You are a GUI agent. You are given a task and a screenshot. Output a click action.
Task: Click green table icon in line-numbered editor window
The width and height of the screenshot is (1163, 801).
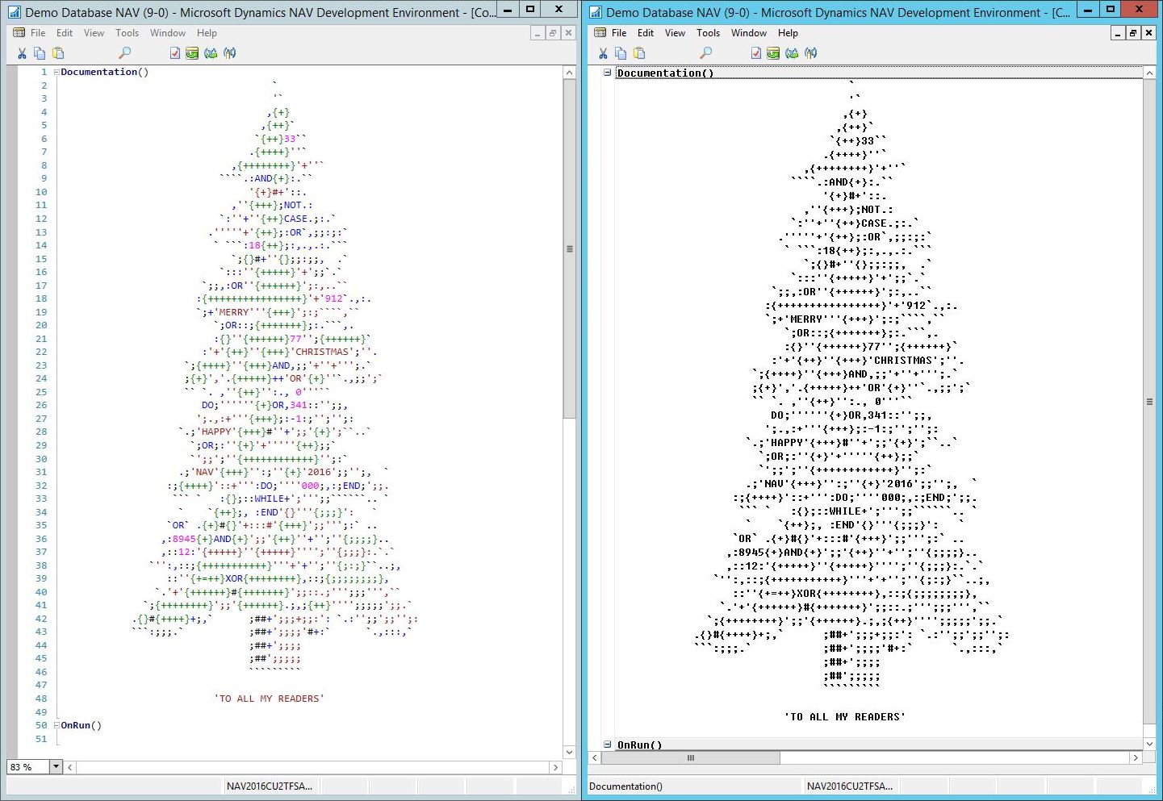pyautogui.click(x=192, y=53)
